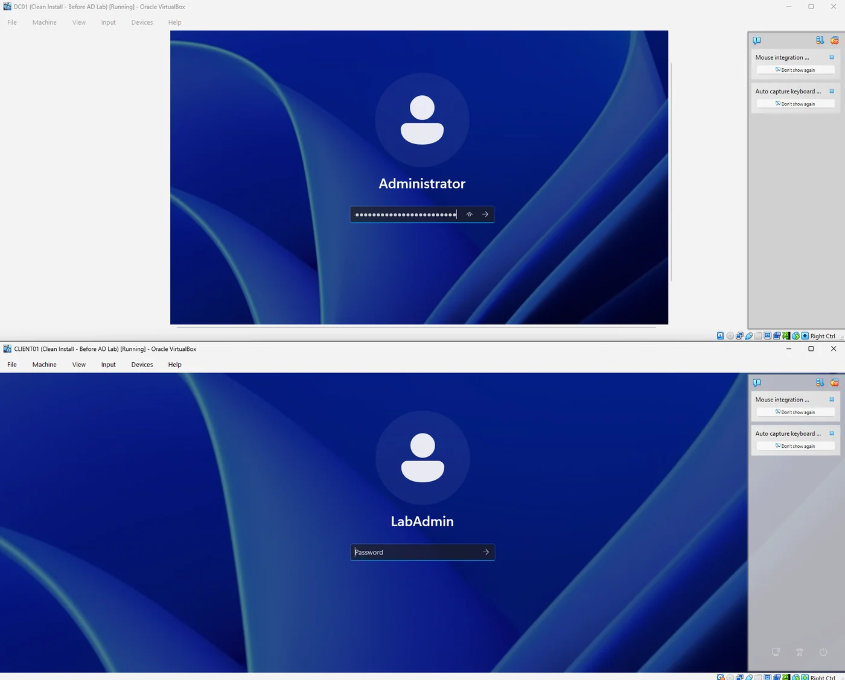
Task: Dismiss Mouse integration notice in CLIENT01 window
Action: coord(832,400)
